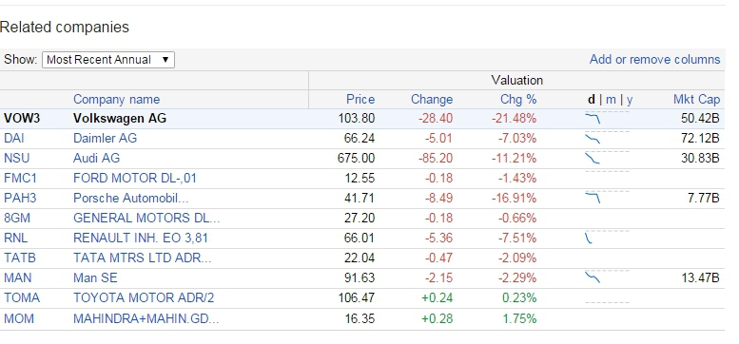Sort table by Change column
The width and height of the screenshot is (739, 344).
click(432, 99)
